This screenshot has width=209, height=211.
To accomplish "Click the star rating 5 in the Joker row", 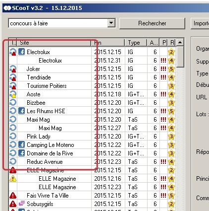I will (171, 69).
